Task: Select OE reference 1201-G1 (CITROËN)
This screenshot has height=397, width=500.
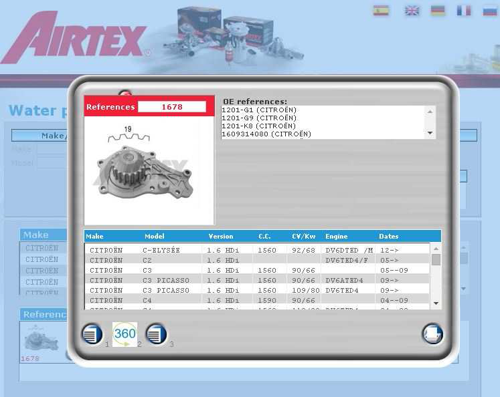Action: [x=259, y=110]
